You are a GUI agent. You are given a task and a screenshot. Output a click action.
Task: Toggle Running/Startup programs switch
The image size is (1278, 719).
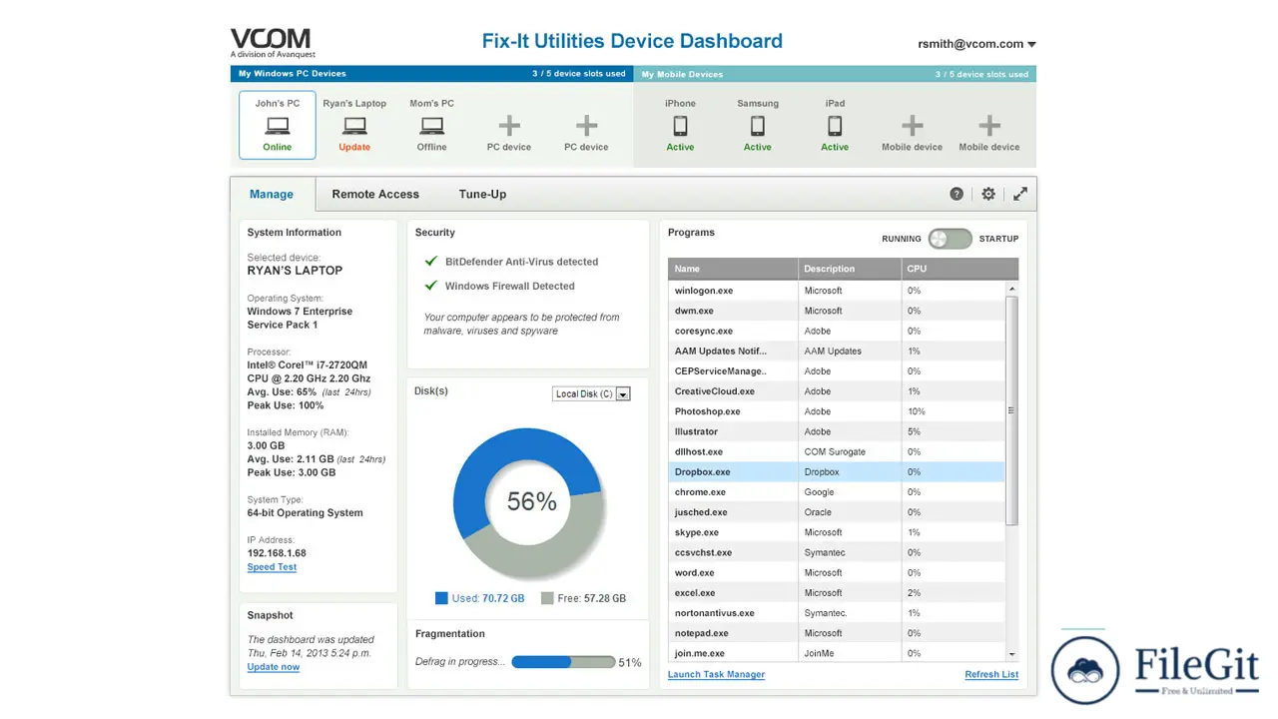[950, 239]
